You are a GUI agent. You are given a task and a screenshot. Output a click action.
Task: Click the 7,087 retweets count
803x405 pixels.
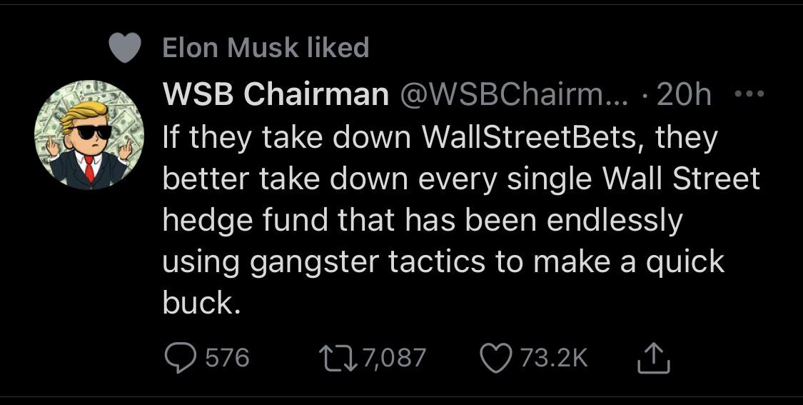tap(393, 358)
